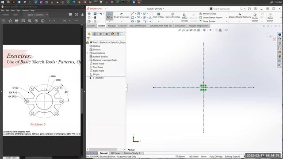Switch to the MBD Dimensions tab
Image resolution: width=283 pixels, height=159 pixels.
pyautogui.click(x=138, y=26)
